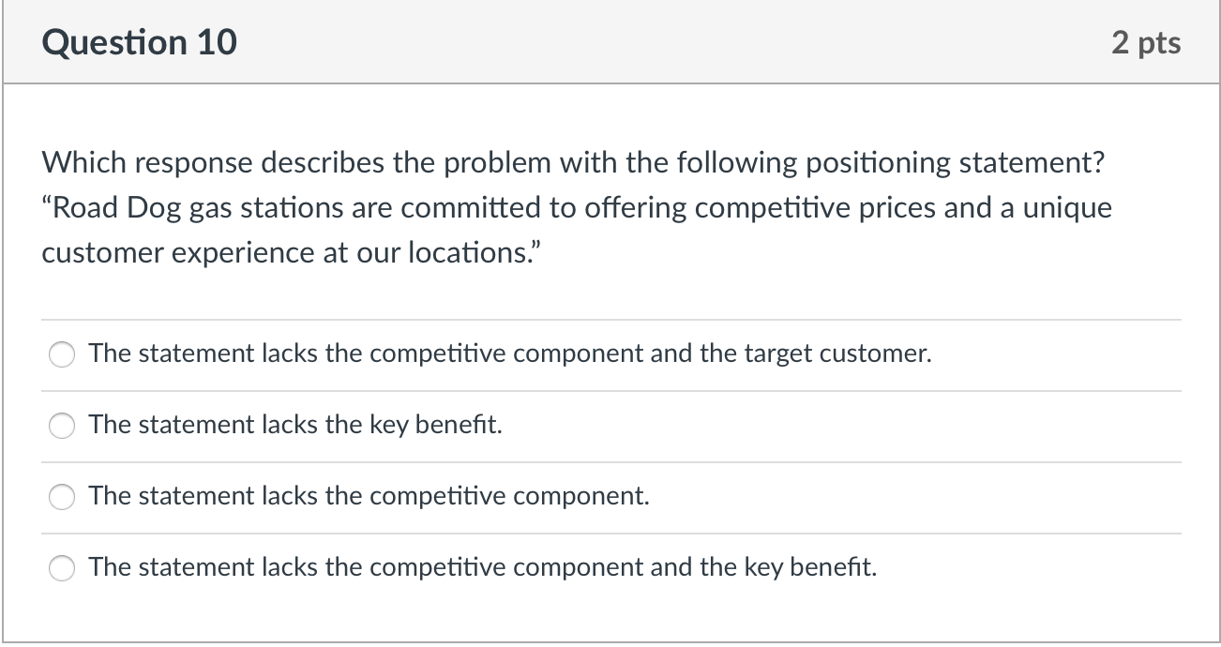Click the gray question header bar

610,43
